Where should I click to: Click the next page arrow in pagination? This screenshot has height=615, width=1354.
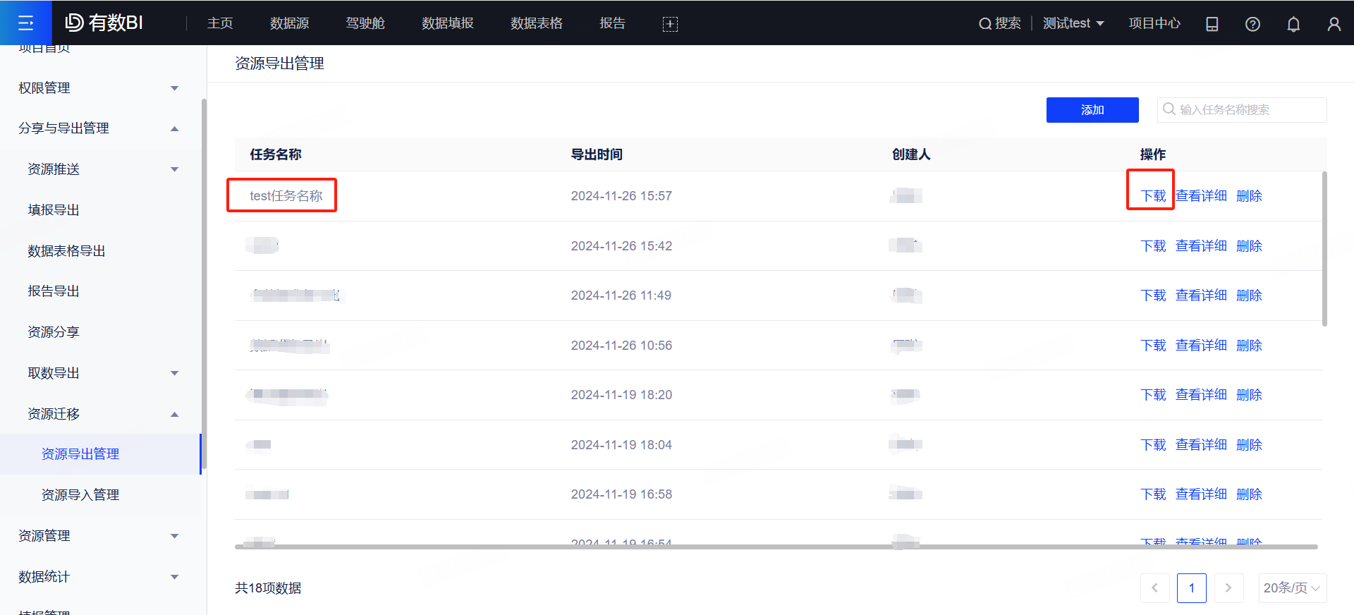[1228, 588]
